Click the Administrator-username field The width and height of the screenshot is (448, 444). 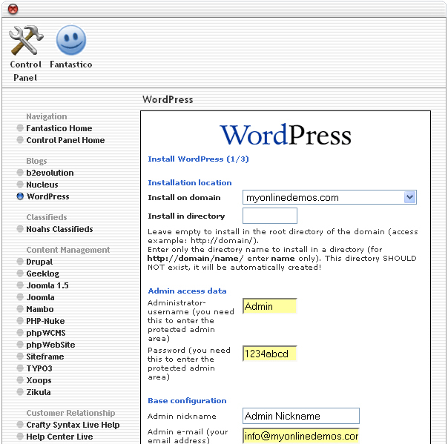(x=270, y=306)
